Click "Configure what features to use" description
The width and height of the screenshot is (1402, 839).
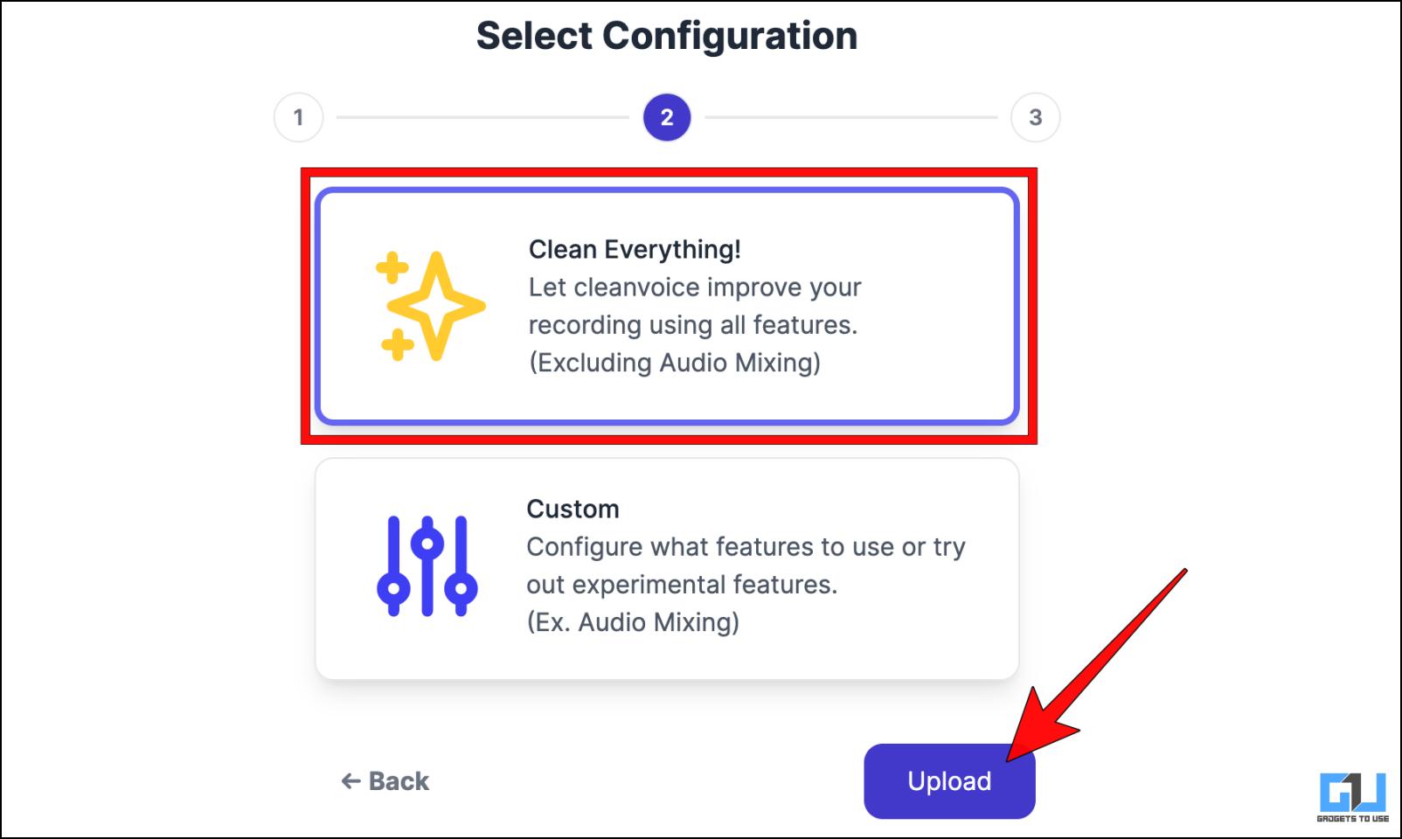[746, 565]
